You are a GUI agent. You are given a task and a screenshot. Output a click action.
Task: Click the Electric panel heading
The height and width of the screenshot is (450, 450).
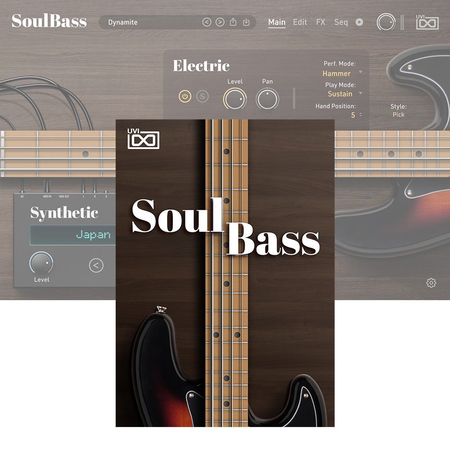pyautogui.click(x=201, y=66)
